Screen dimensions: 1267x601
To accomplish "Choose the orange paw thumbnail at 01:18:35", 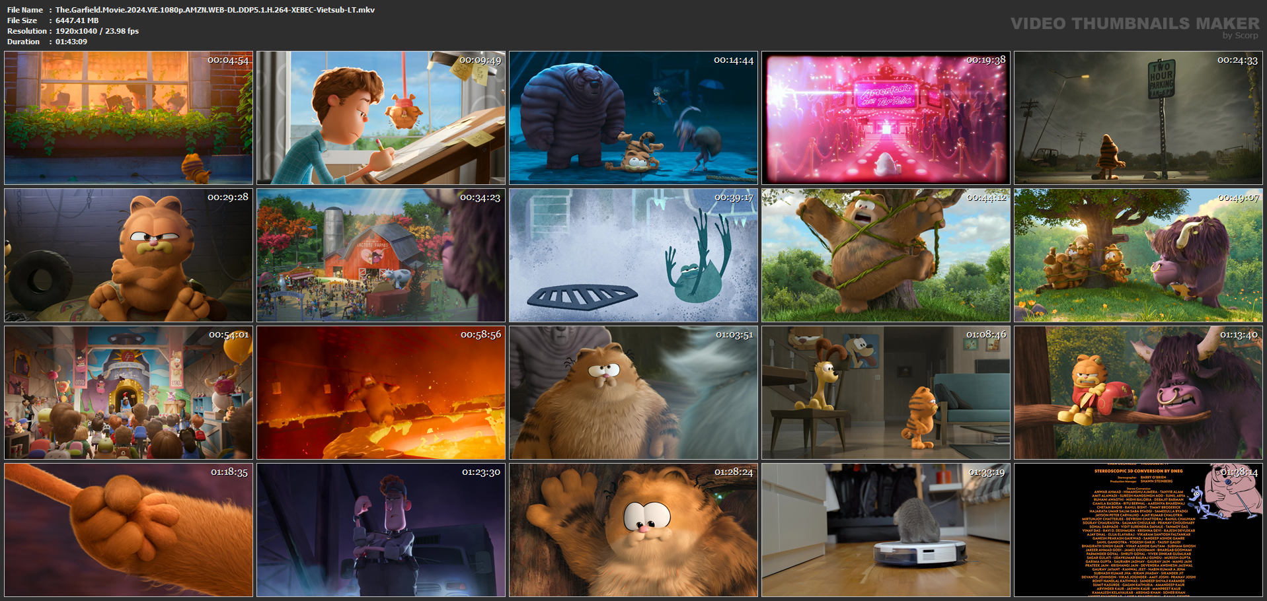I will coord(128,530).
